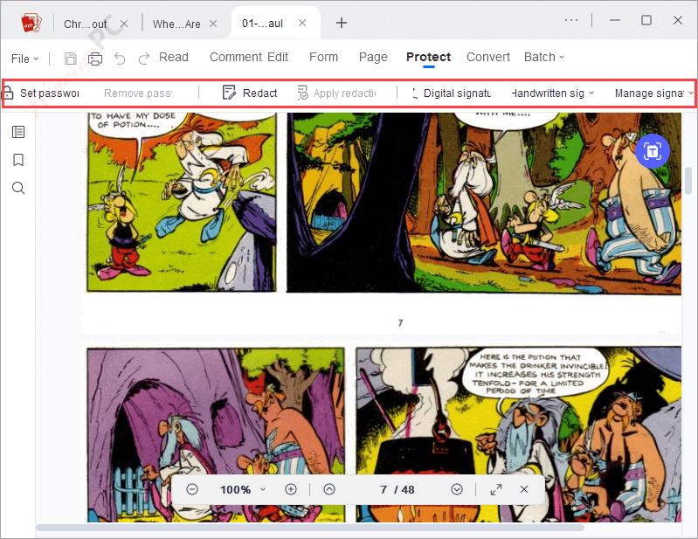Open the File dropdown menu
The image size is (698, 539).
pyautogui.click(x=25, y=59)
